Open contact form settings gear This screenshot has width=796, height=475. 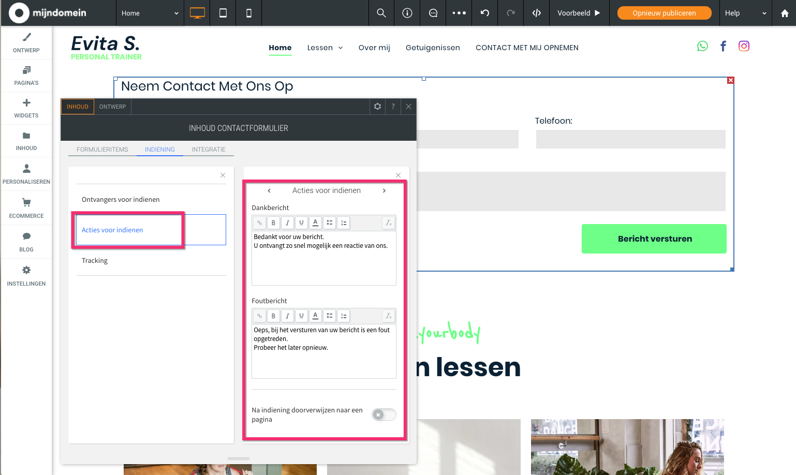point(378,107)
